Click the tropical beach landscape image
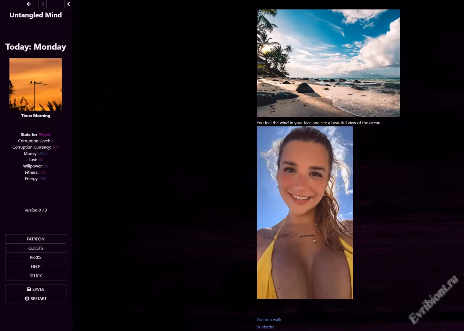The image size is (464, 331). tap(328, 63)
